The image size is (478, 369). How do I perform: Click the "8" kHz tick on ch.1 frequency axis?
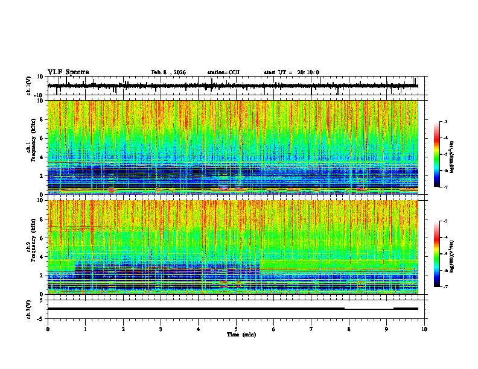[43, 119]
